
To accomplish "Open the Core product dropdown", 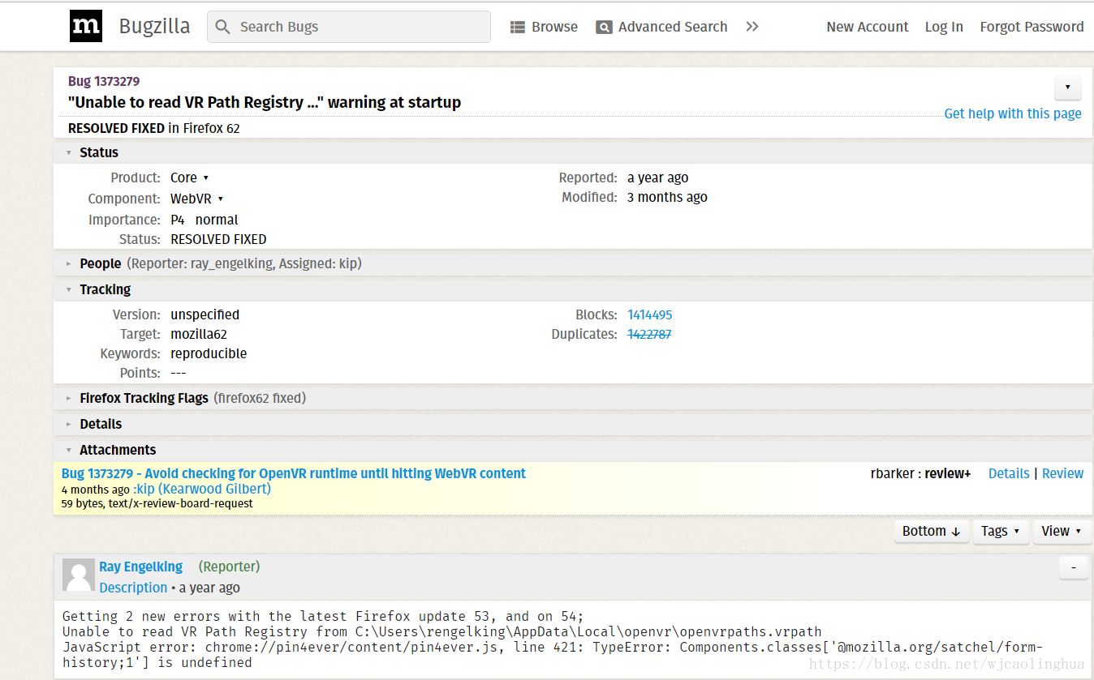I will 190,177.
